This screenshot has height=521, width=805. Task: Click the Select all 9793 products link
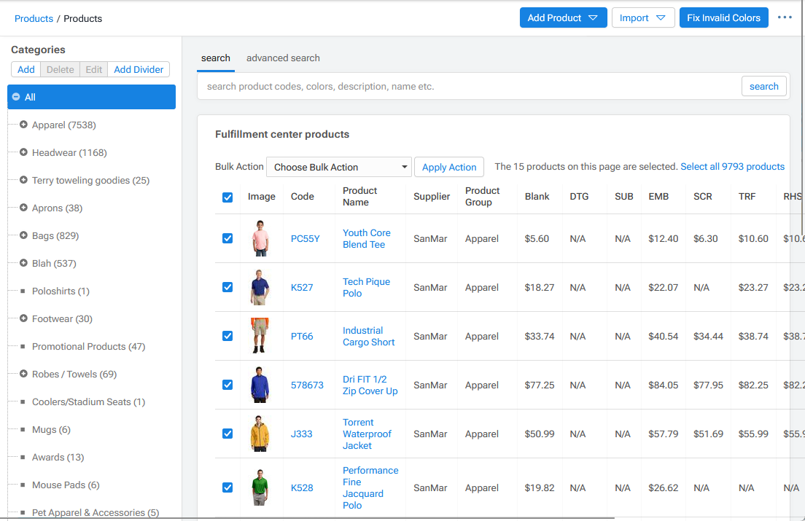733,166
